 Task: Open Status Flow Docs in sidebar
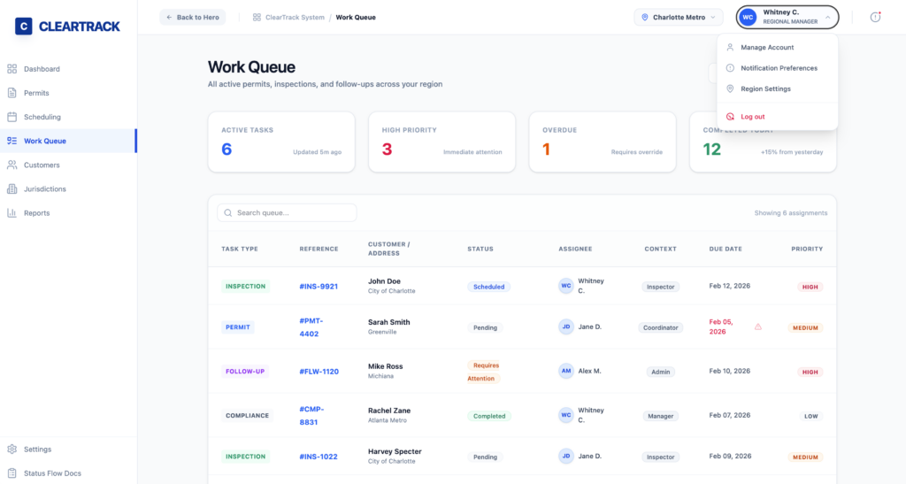(x=52, y=473)
